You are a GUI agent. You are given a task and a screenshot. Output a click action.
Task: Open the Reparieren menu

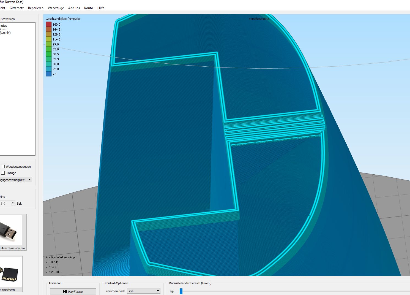pos(36,8)
